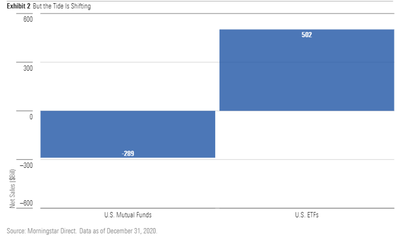The width and height of the screenshot is (413, 241).
Task: Click the −300 y-axis tick label
Action: coord(26,165)
